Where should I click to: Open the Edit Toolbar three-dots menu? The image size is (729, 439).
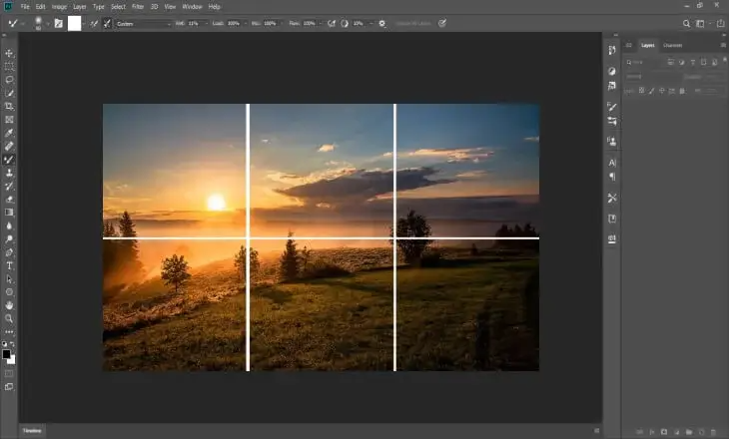tap(9, 332)
